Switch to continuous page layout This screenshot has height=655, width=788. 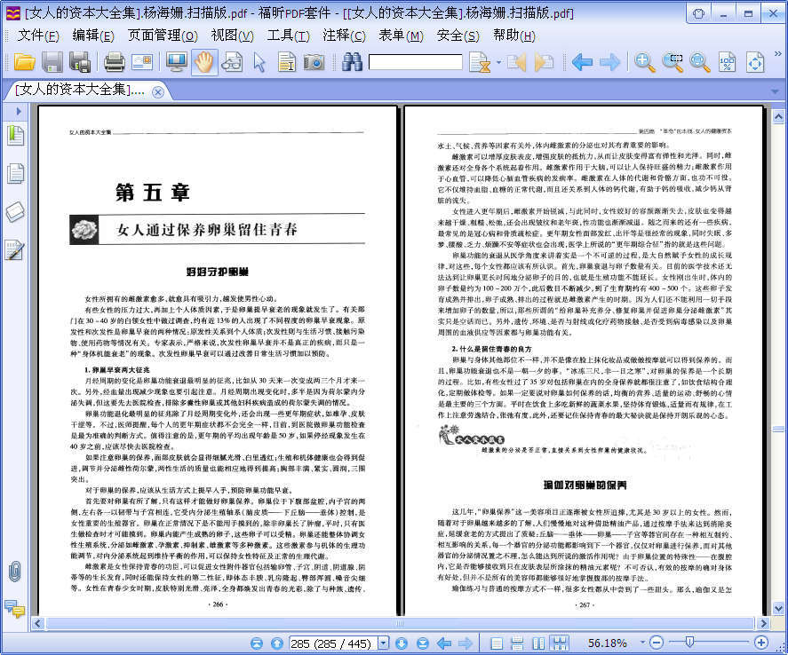(x=517, y=643)
